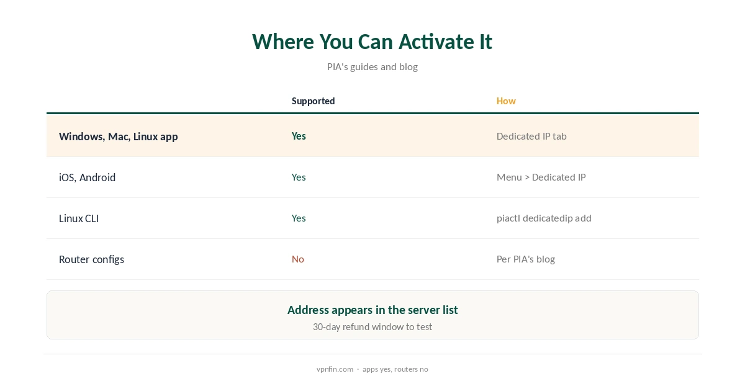Click 'Yes' in the Windows, Mac, Linux row
This screenshot has height=381, width=745.
coord(299,136)
